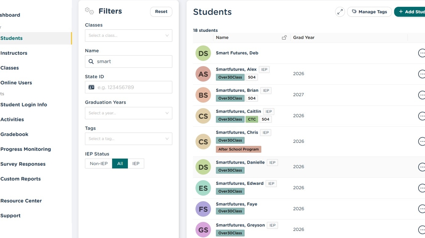Open the Classes dropdown
The image size is (425, 238).
(x=128, y=36)
